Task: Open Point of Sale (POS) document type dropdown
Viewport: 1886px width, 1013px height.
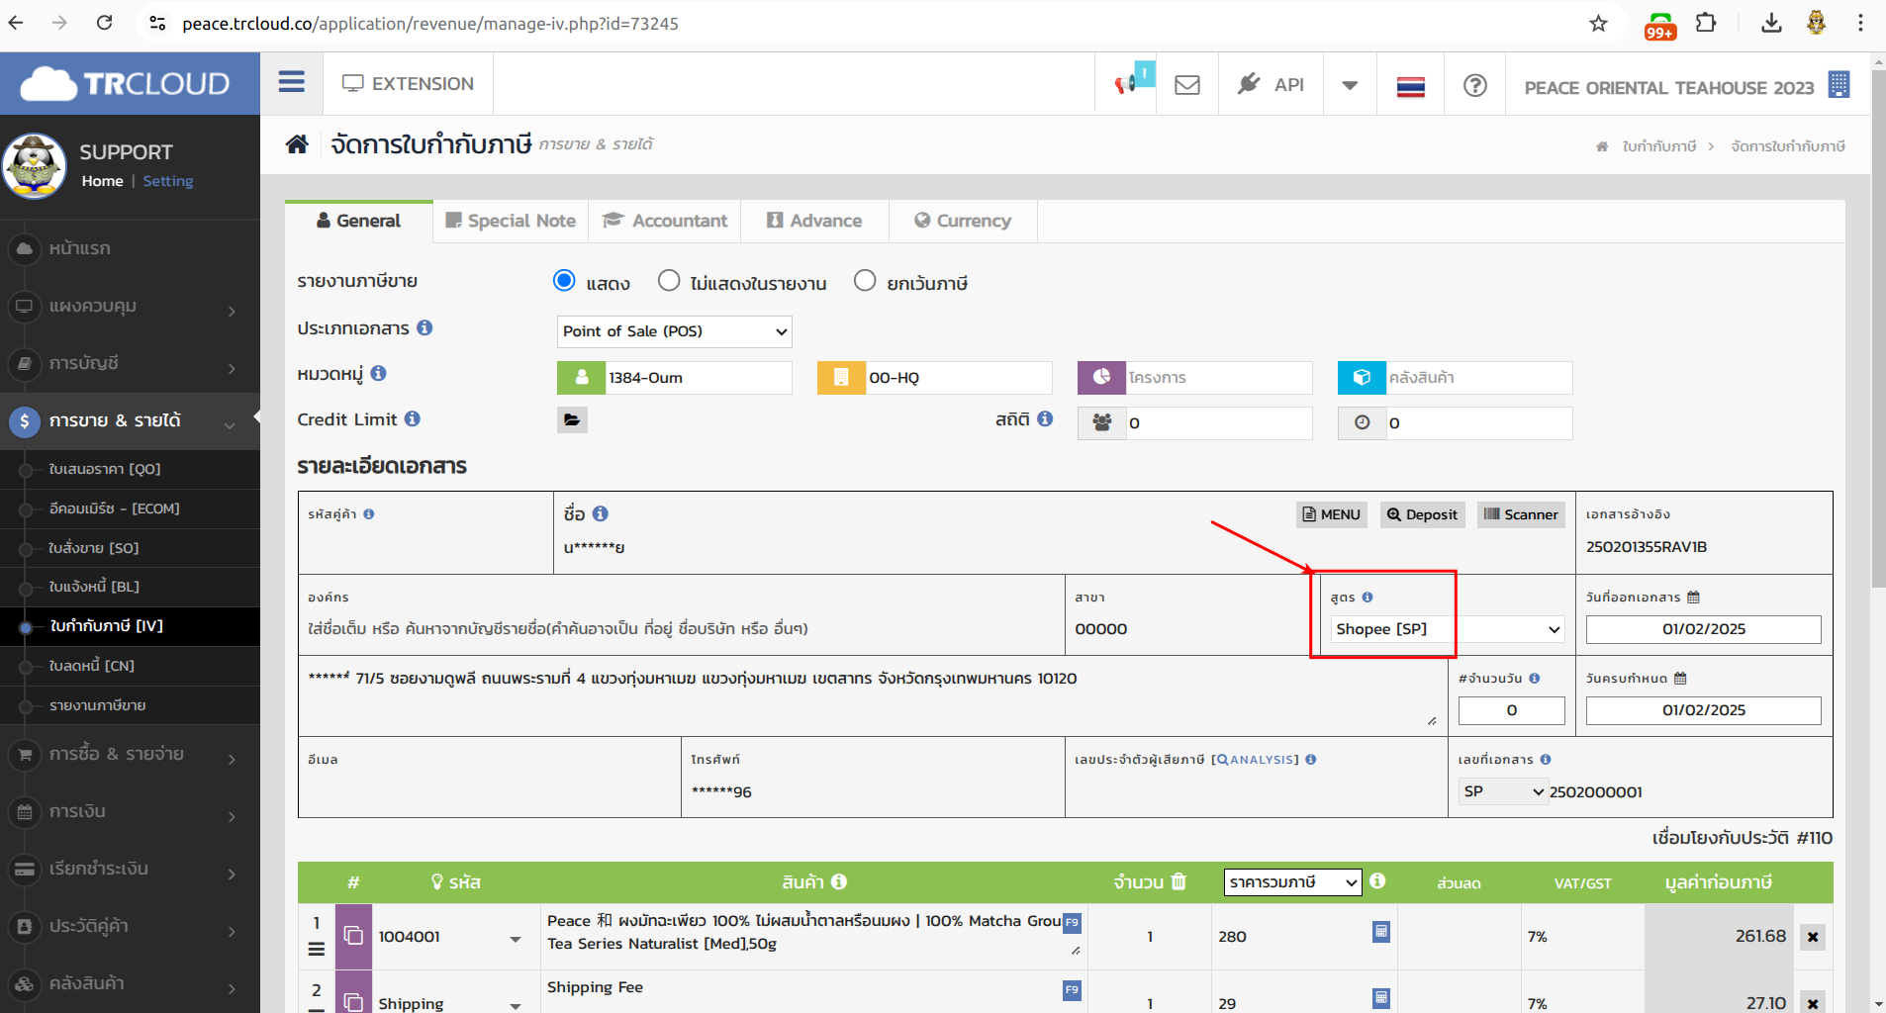Action: (675, 331)
